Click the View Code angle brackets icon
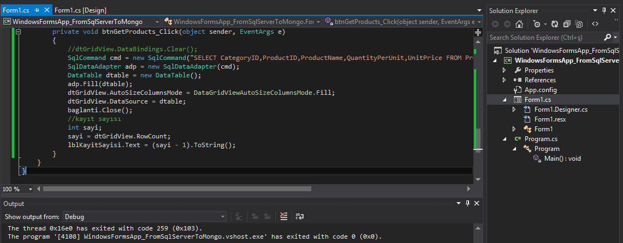This screenshot has width=623, height=243. coord(595,24)
